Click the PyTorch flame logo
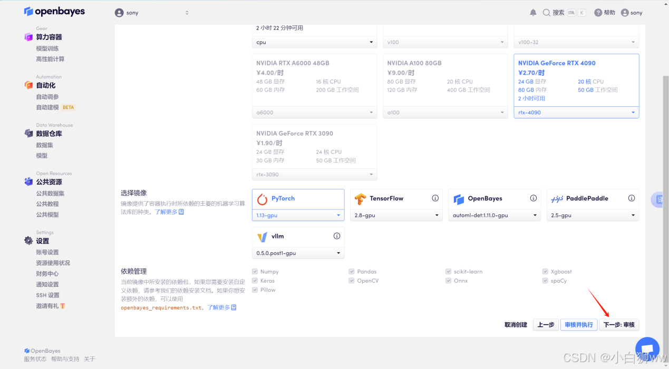The width and height of the screenshot is (669, 369). point(262,199)
